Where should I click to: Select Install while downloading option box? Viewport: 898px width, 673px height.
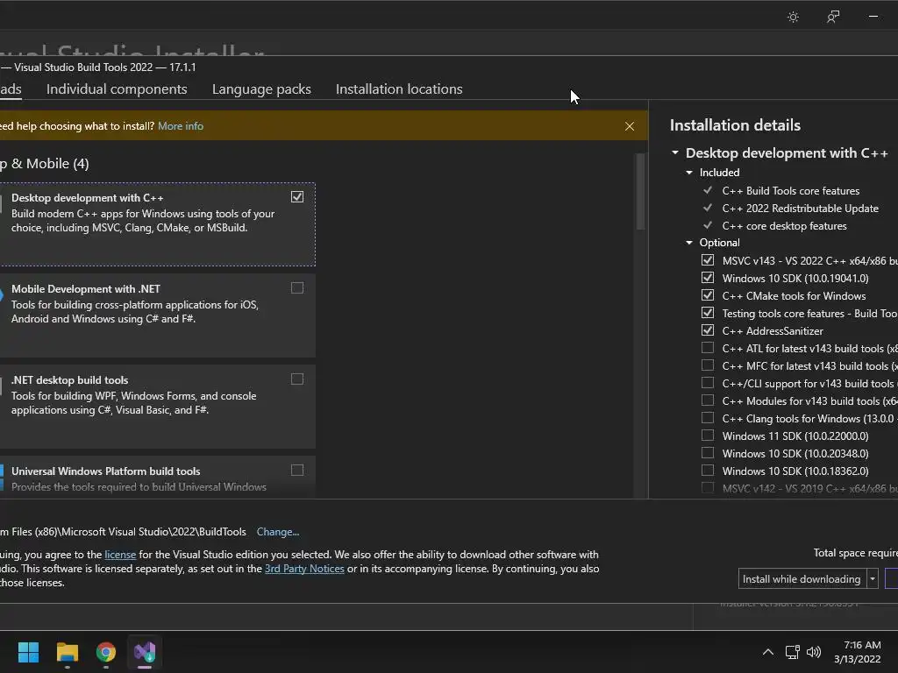pyautogui.click(x=802, y=579)
